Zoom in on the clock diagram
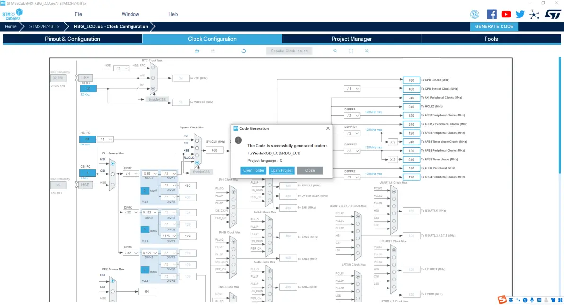The width and height of the screenshot is (564, 305). click(x=335, y=51)
